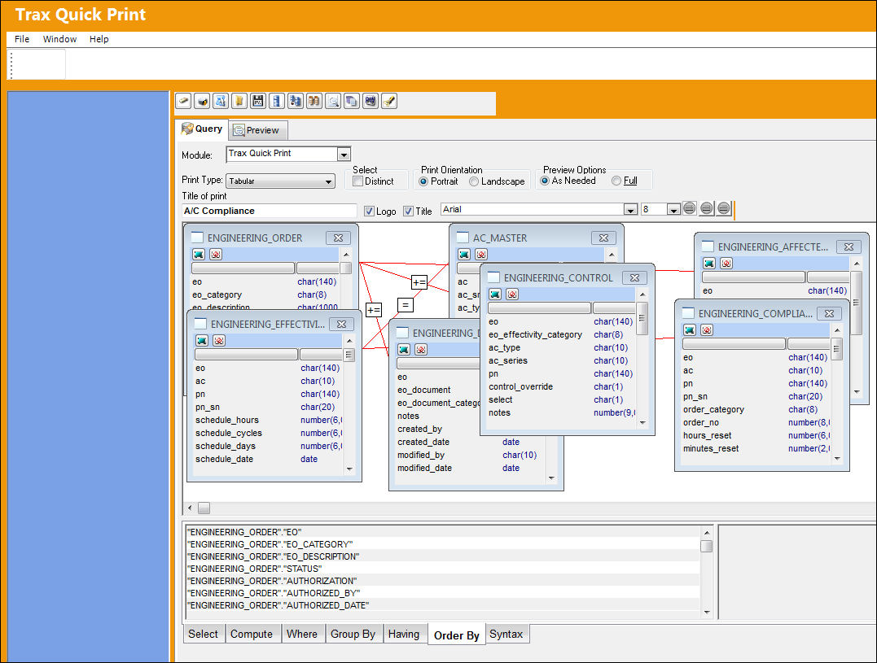
Task: Click the middle alignment icon beside font size
Action: coord(707,208)
